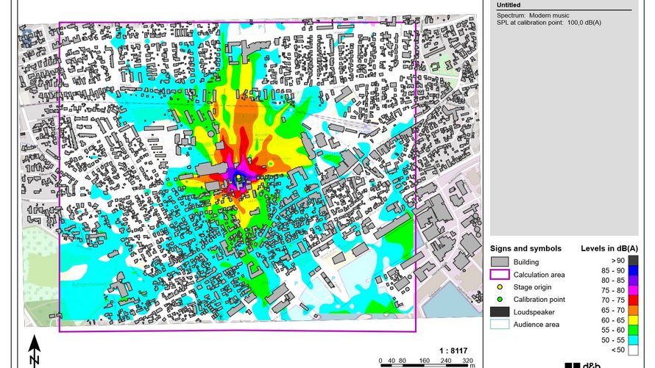655x368 pixels.
Task: Click the gray Building legend symbol
Action: (x=500, y=261)
